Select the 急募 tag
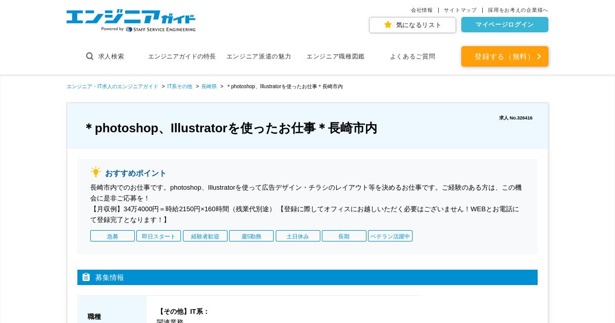615x323 pixels. (112, 236)
